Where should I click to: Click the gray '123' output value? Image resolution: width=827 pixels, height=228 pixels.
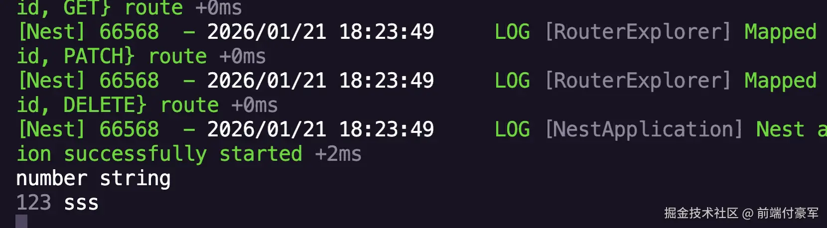point(34,203)
